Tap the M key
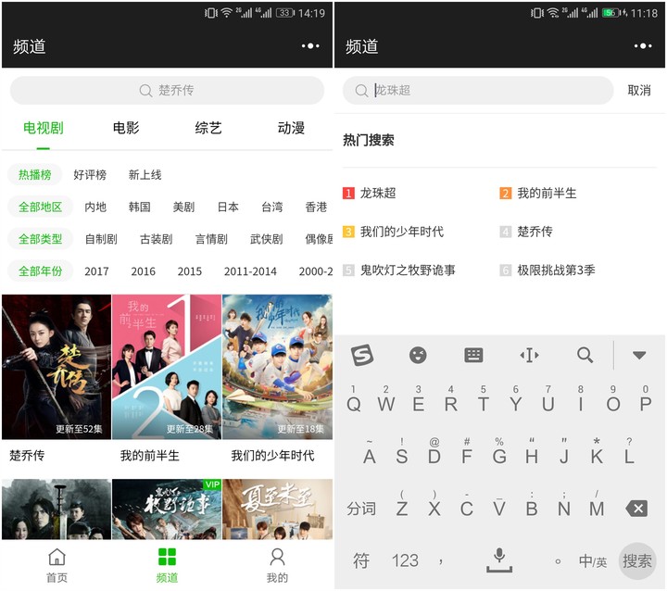Image resolution: width=667 pixels, height=591 pixels. pos(597,505)
